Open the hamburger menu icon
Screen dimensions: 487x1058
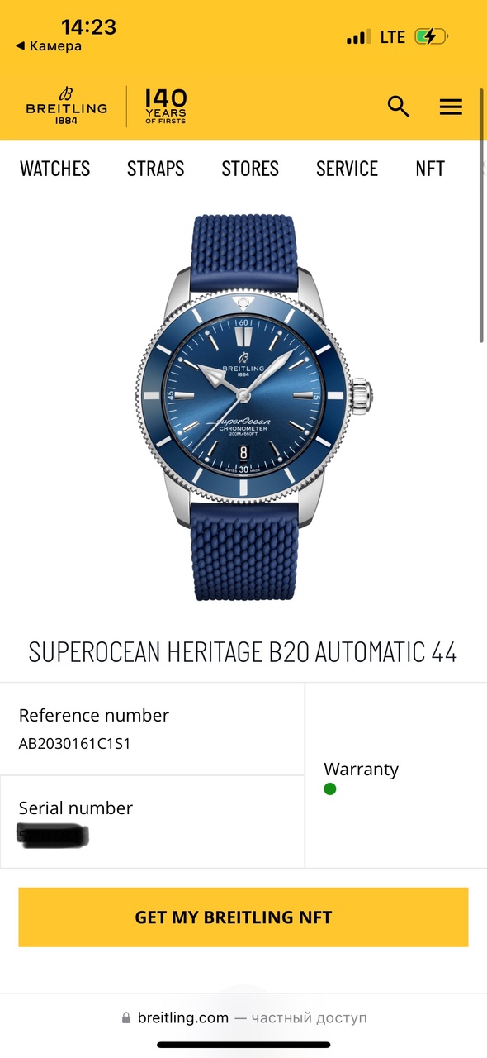tap(451, 107)
